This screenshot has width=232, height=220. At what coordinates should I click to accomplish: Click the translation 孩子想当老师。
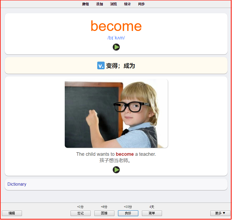click(x=115, y=160)
